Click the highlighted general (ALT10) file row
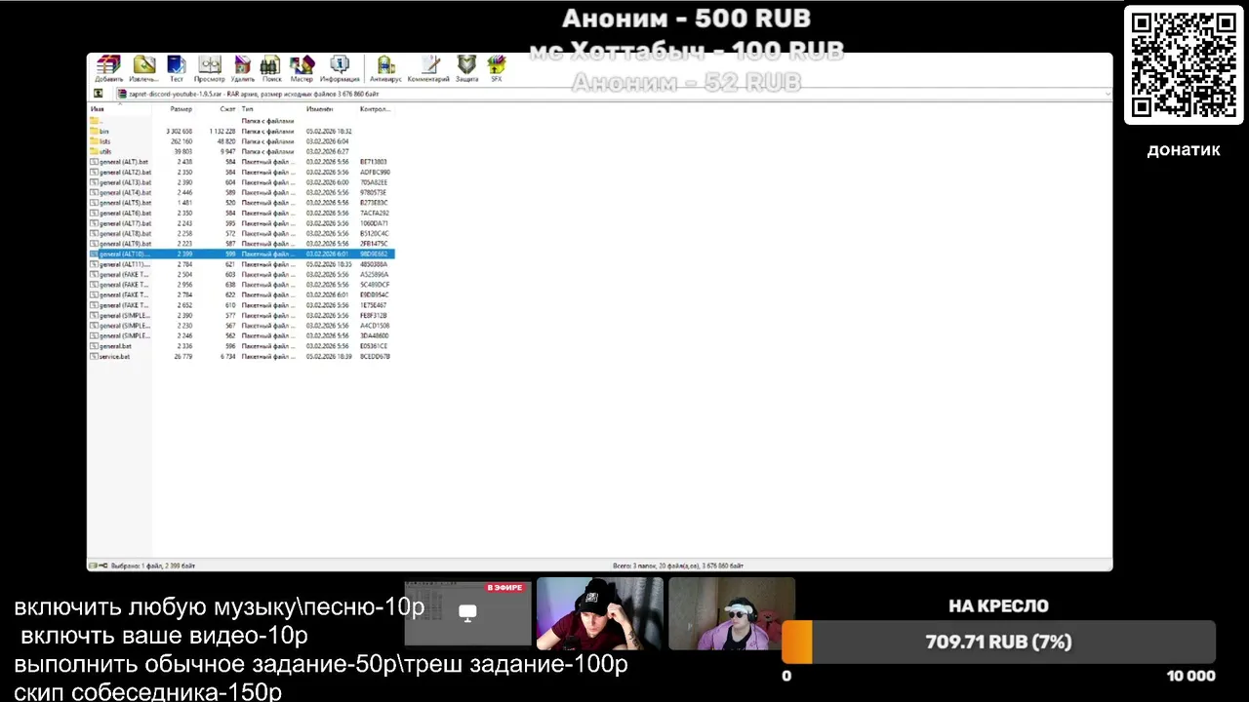The image size is (1249, 702). [240, 253]
